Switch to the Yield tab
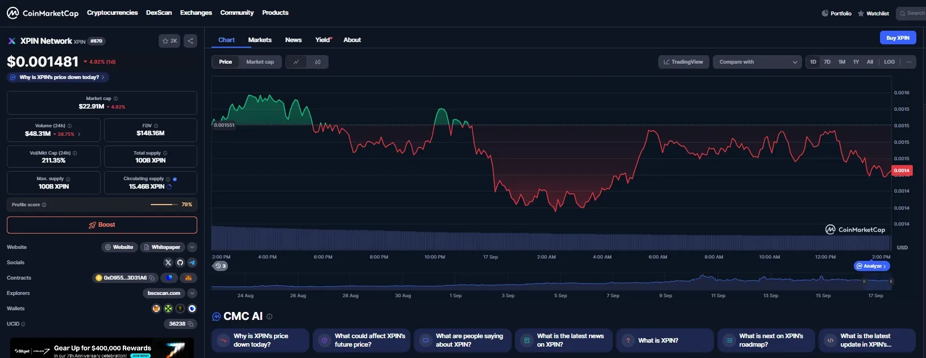Screen dimensions: 926x358 (x=323, y=40)
